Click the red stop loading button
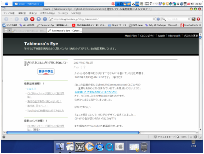 (32, 19)
